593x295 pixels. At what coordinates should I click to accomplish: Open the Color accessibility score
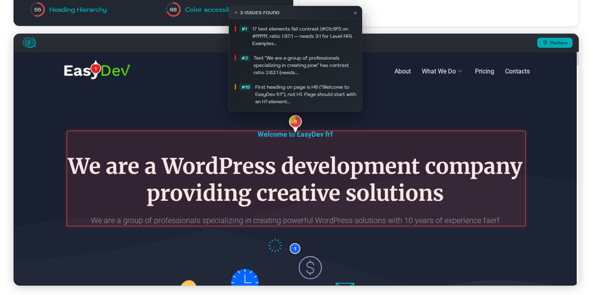[207, 10]
